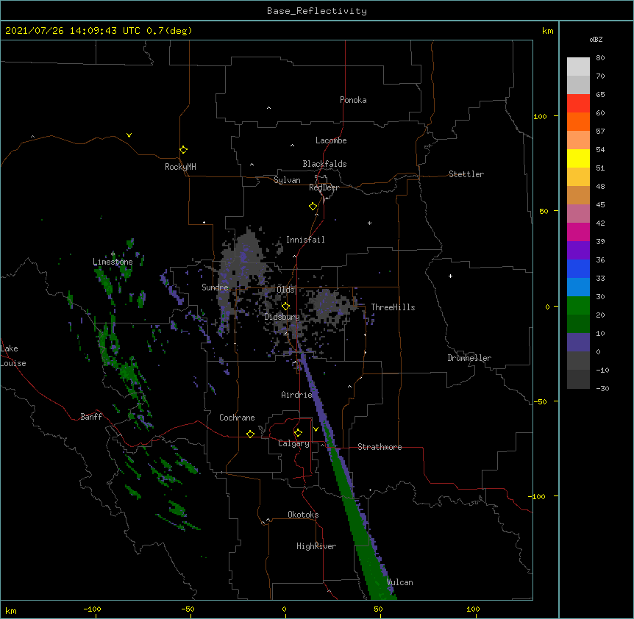Click the asterisk marker above Limestone
Viewport: 634px width, 619px height.
(x=113, y=254)
